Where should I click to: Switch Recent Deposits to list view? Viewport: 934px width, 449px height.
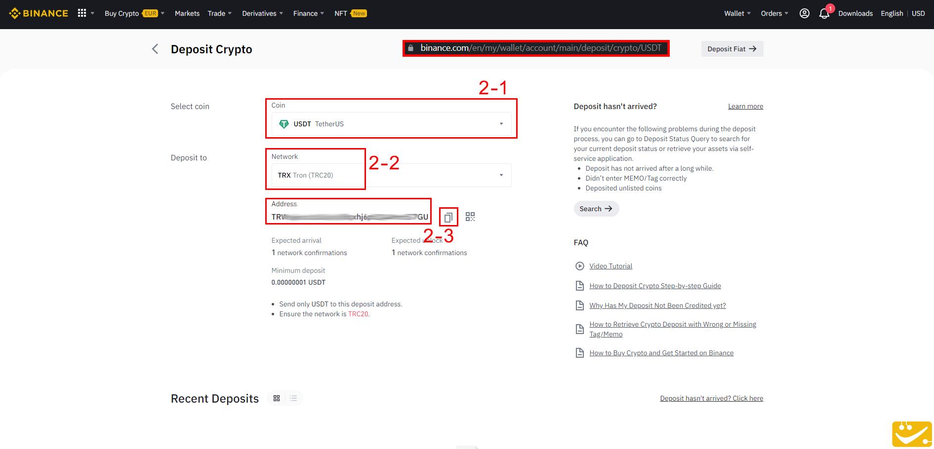pyautogui.click(x=293, y=398)
